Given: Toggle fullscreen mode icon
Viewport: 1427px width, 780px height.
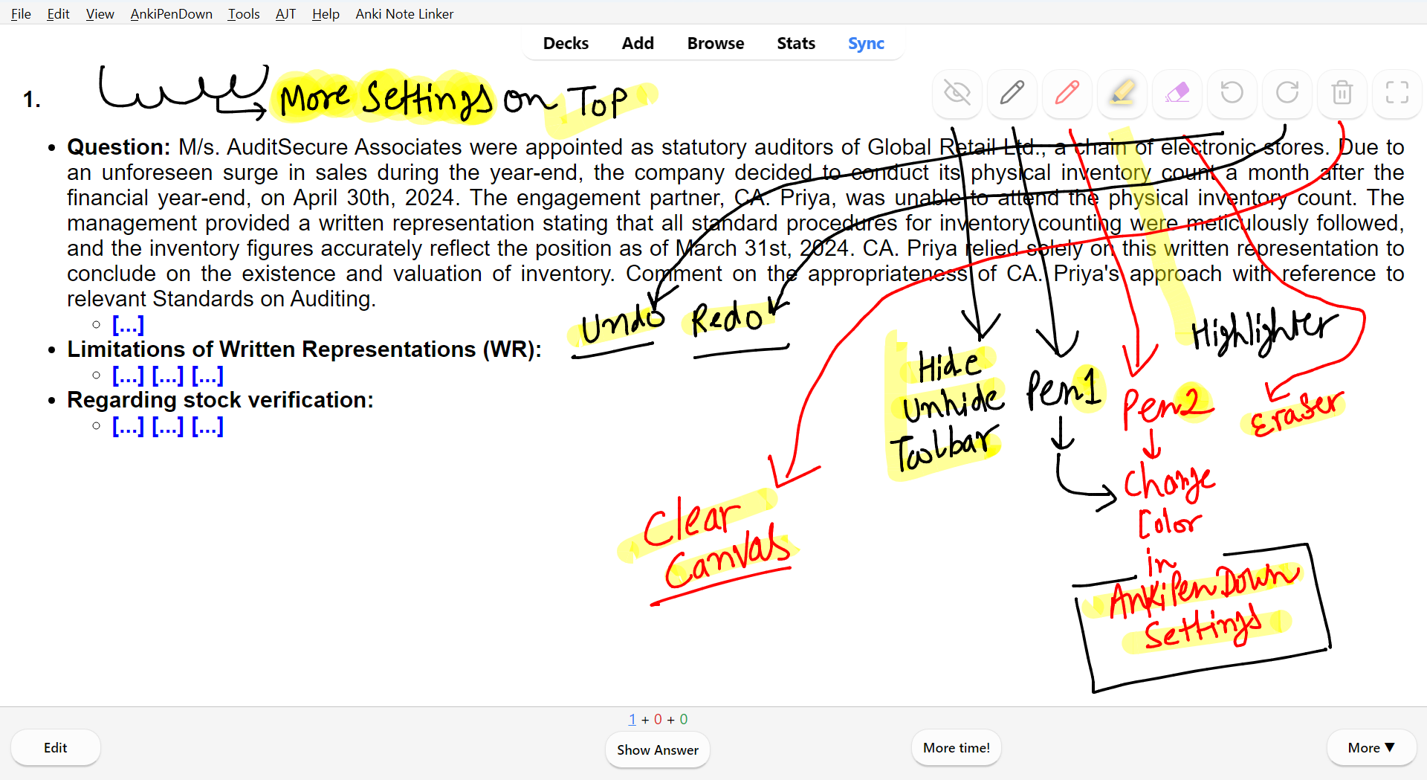Looking at the screenshot, I should (1397, 93).
